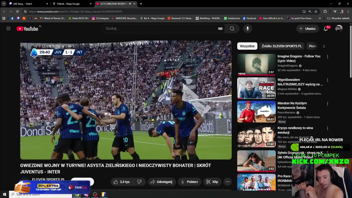
Task: Open the on-screen keyboard in search box
Action: tap(220, 29)
